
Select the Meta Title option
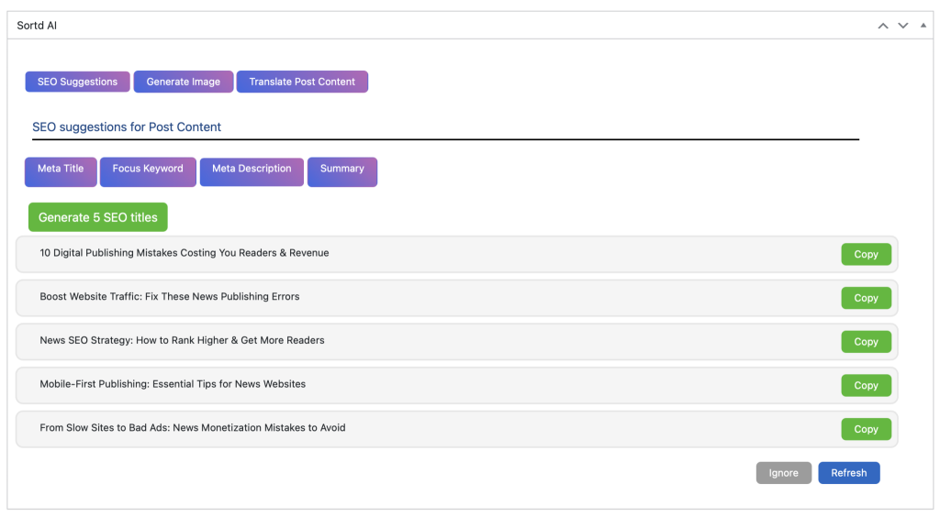(61, 170)
